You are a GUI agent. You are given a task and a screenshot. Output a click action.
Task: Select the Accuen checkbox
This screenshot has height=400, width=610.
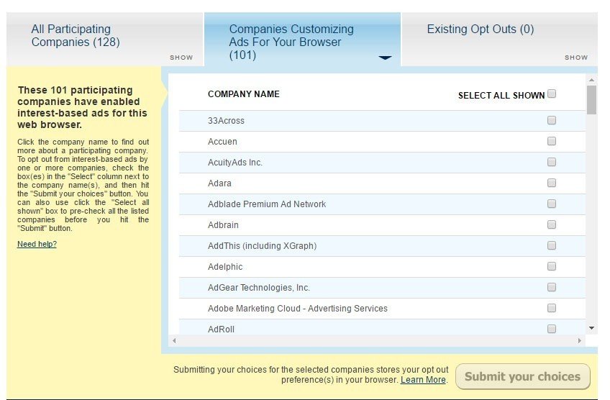coord(552,141)
